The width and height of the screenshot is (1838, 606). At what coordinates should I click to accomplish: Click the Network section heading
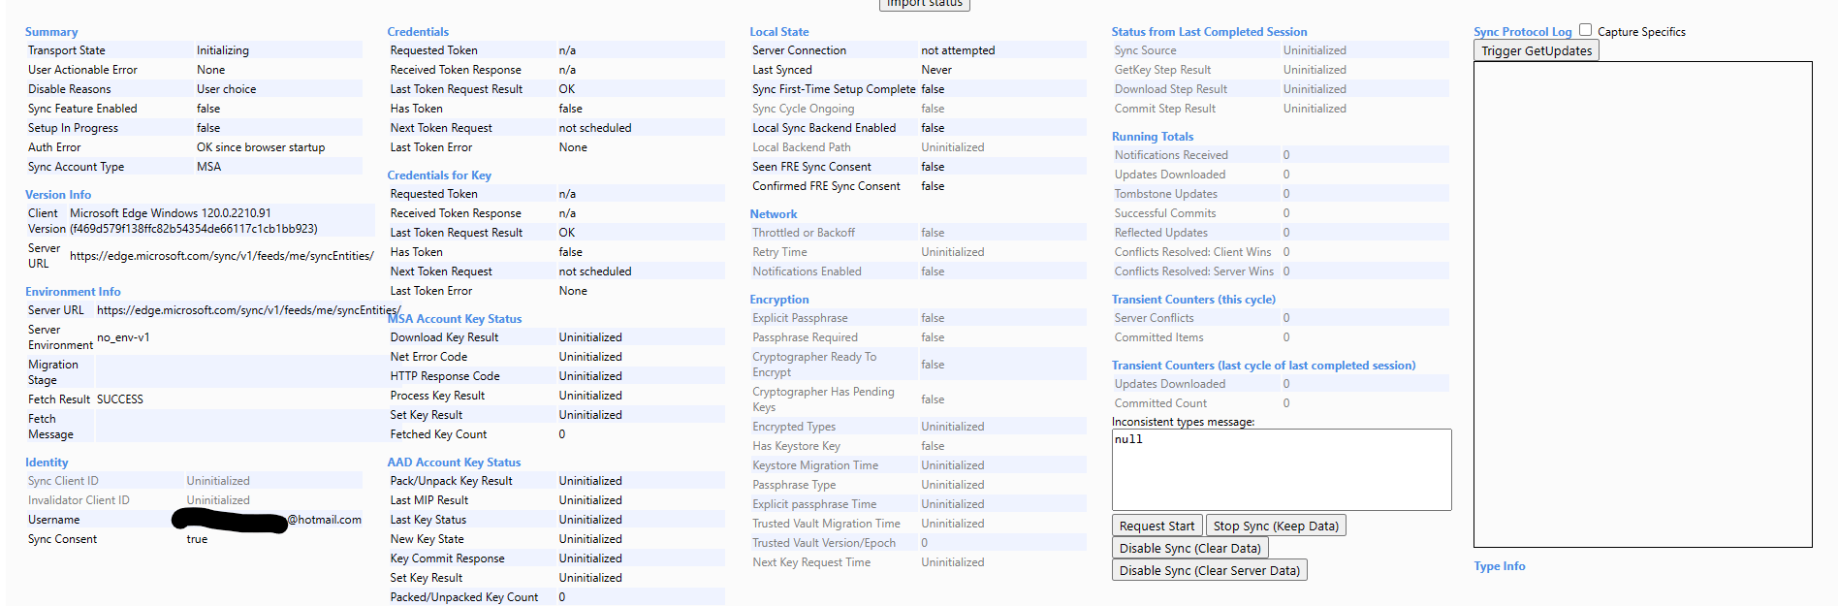tap(774, 214)
